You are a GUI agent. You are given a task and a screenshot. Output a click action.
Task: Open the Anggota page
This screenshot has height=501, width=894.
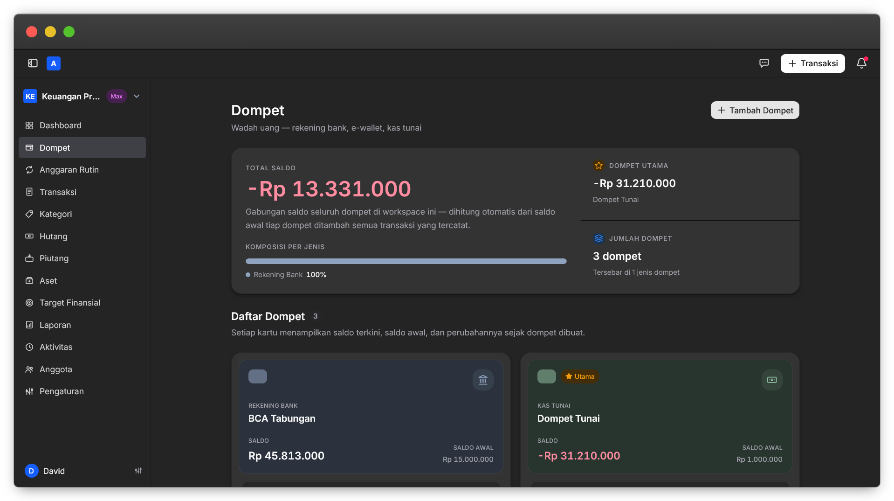point(82,369)
